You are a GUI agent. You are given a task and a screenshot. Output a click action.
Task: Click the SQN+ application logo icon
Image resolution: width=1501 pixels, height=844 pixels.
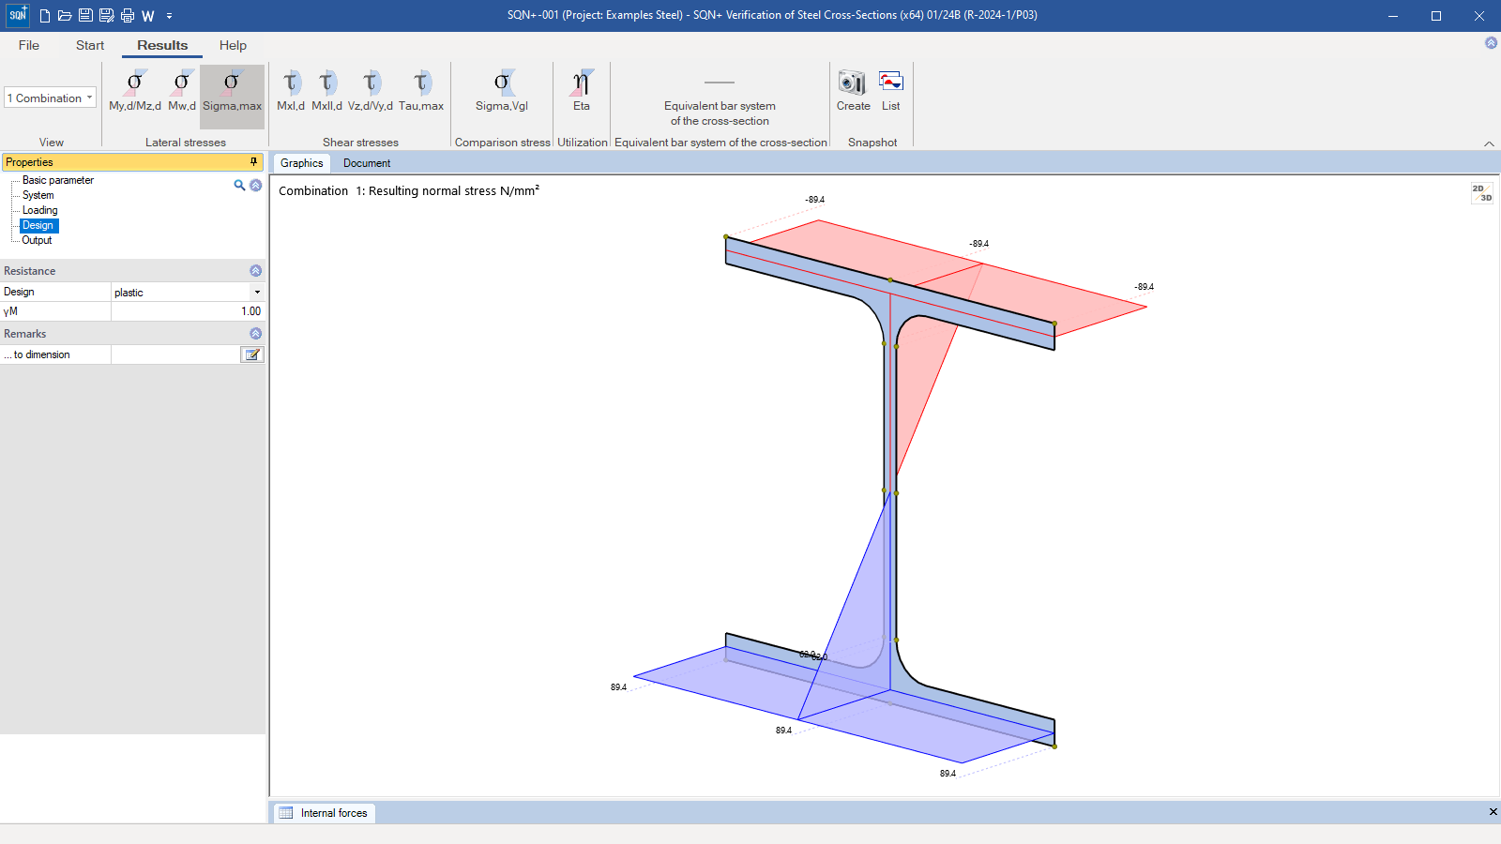click(x=18, y=15)
